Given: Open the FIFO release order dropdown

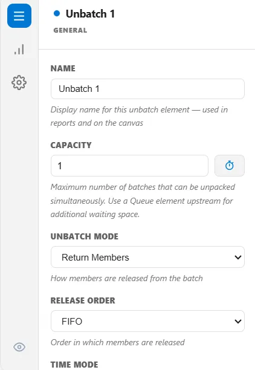Looking at the screenshot, I should pyautogui.click(x=147, y=321).
